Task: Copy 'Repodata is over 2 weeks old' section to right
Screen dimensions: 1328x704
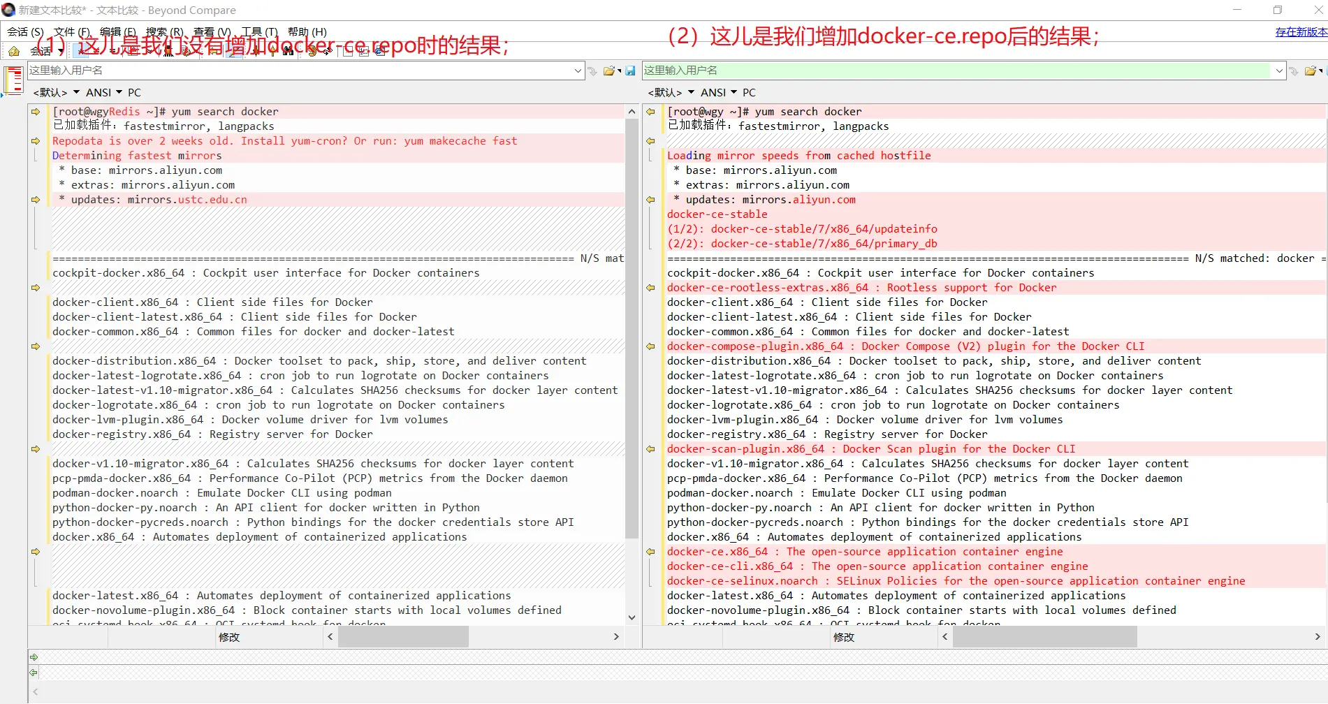Action: pos(36,141)
